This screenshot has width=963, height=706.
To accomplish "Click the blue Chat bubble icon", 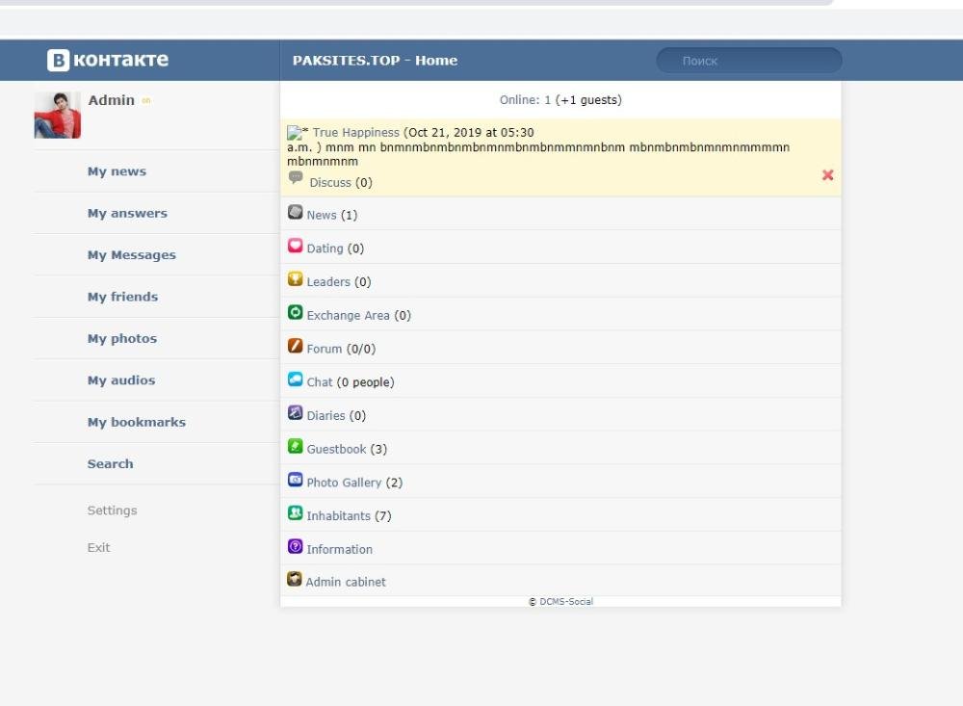I will pos(296,380).
